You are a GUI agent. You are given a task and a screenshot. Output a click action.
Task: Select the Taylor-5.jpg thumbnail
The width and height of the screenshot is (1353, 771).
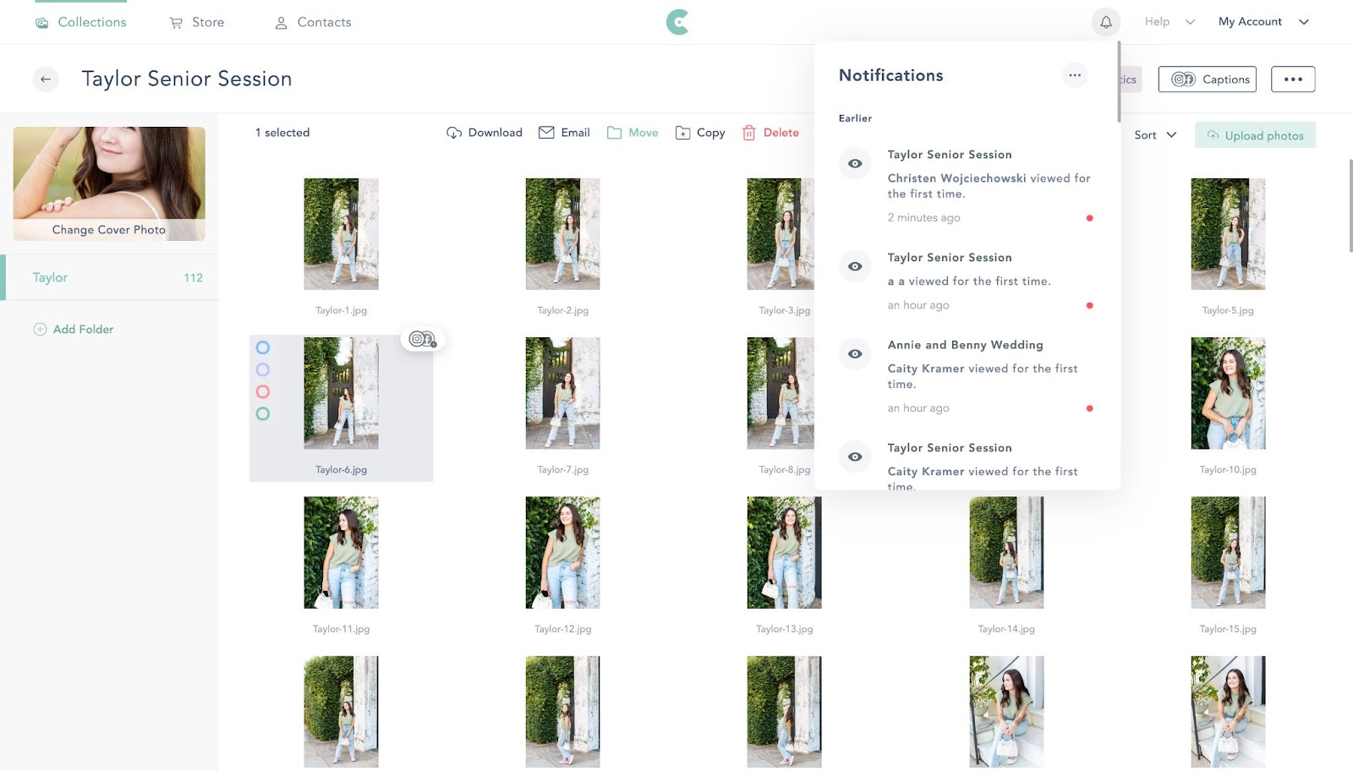point(1228,234)
